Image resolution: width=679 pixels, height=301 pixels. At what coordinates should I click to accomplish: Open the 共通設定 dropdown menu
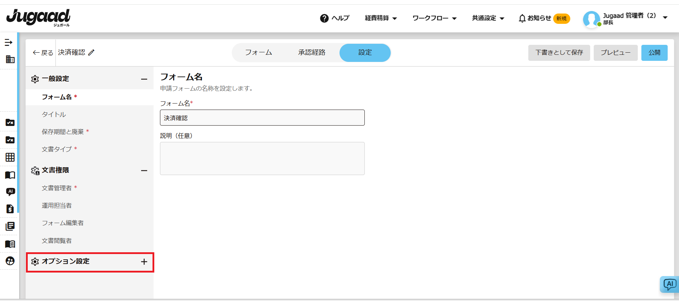click(488, 18)
